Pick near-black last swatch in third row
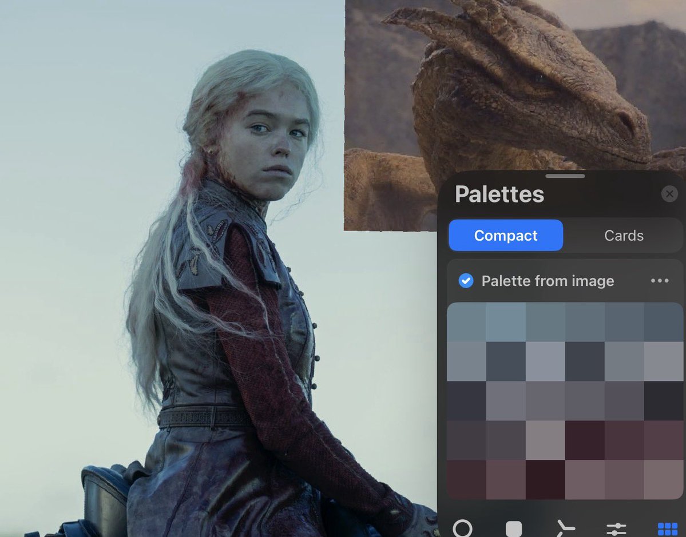Screen dimensions: 686x537 (x=663, y=400)
